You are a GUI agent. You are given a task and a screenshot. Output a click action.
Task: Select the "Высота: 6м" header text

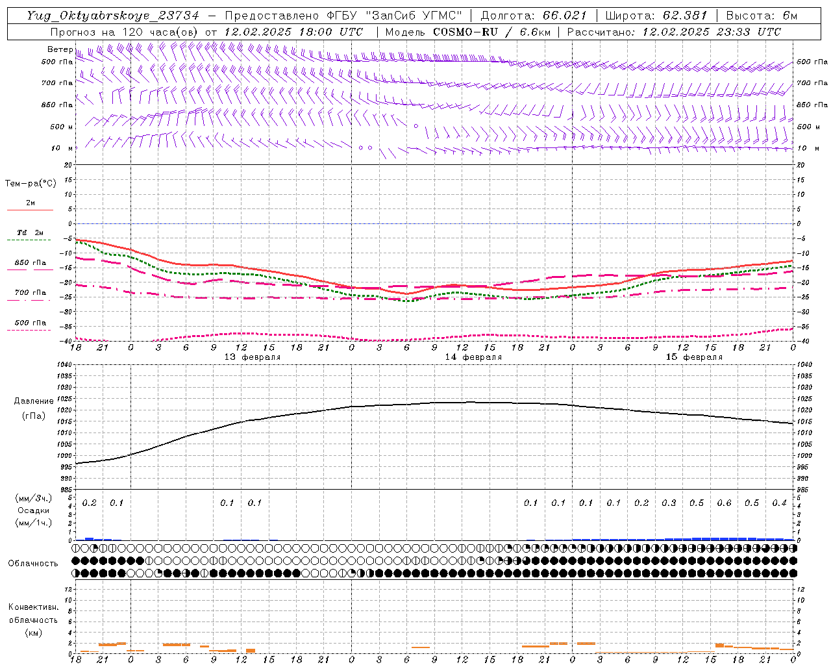pyautogui.click(x=762, y=16)
